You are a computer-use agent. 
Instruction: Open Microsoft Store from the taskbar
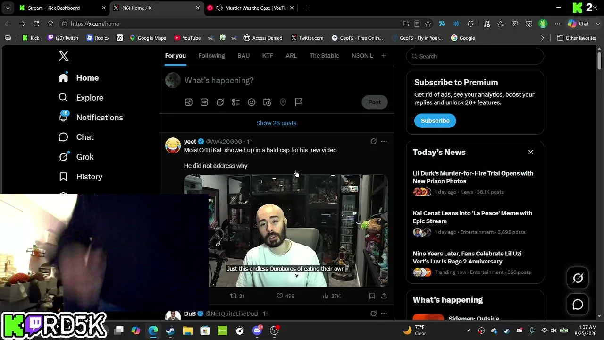pyautogui.click(x=205, y=331)
